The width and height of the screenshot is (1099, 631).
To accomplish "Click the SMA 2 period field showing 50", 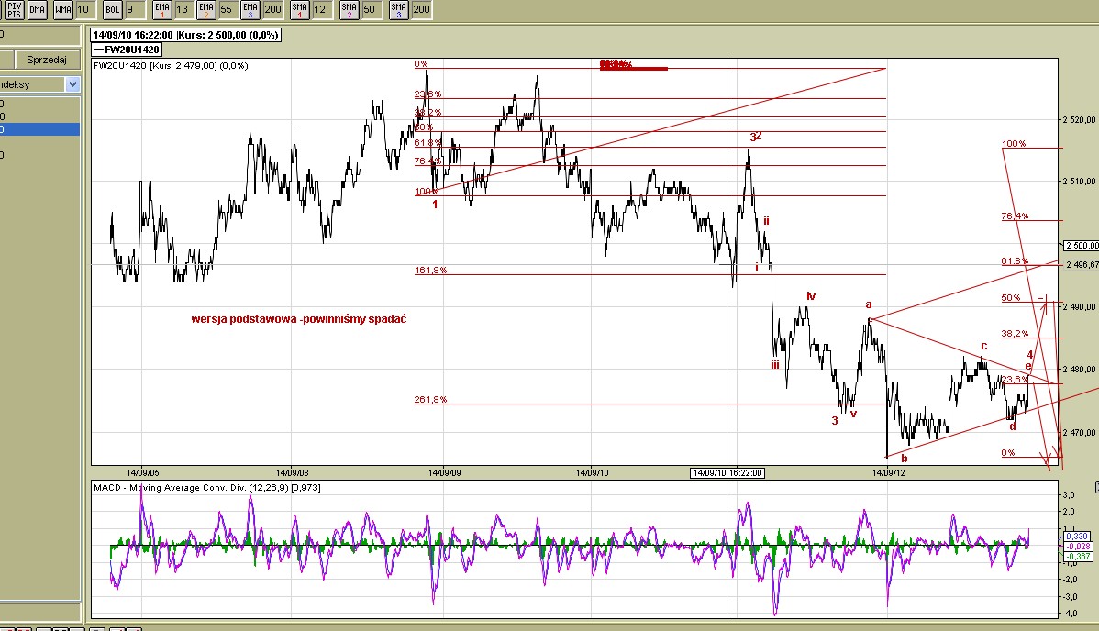I will (x=369, y=10).
